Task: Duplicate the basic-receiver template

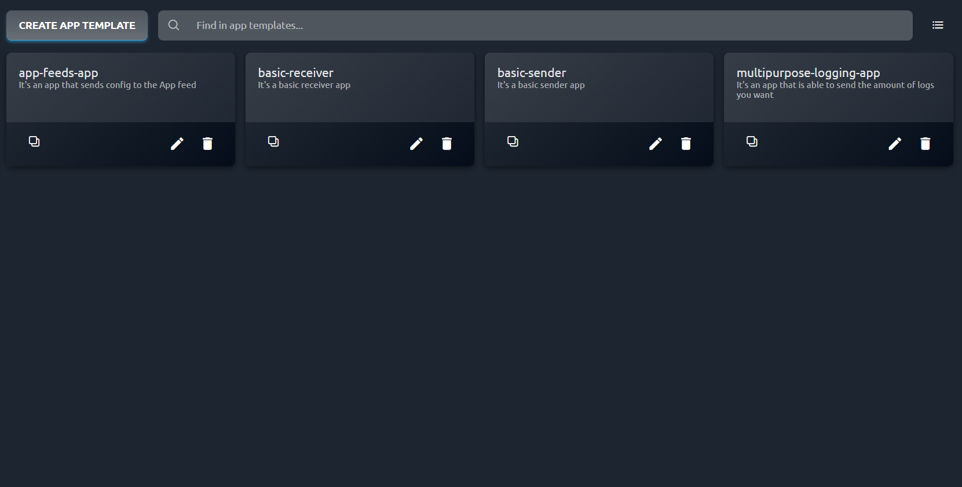Action: 273,141
